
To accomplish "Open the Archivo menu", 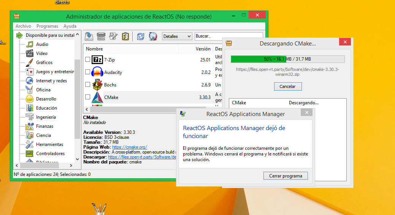I will point(23,26).
